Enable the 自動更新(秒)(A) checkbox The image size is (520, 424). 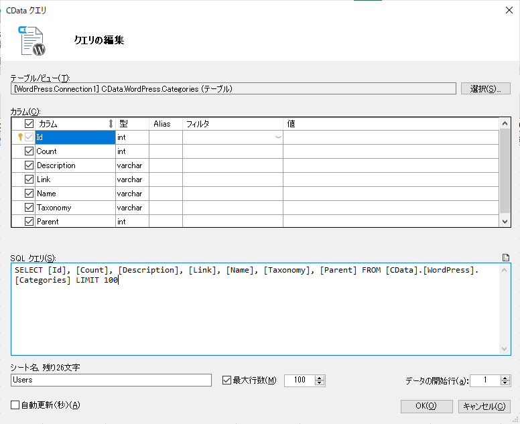point(15,405)
